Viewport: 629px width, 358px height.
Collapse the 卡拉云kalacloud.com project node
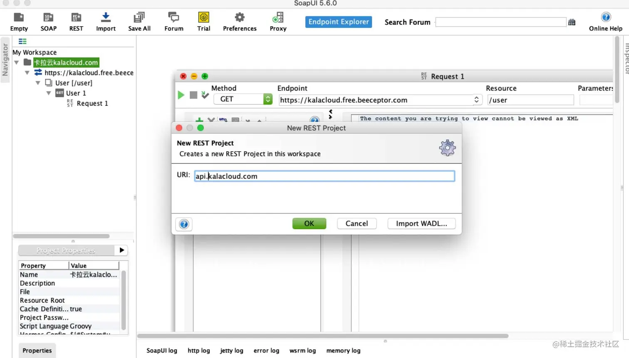pos(17,63)
